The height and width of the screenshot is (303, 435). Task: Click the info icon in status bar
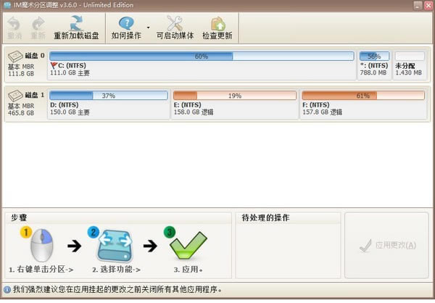click(x=7, y=290)
